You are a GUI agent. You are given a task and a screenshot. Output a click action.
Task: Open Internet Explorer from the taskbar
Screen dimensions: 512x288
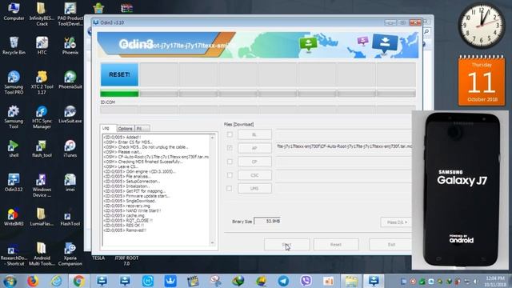(56, 281)
